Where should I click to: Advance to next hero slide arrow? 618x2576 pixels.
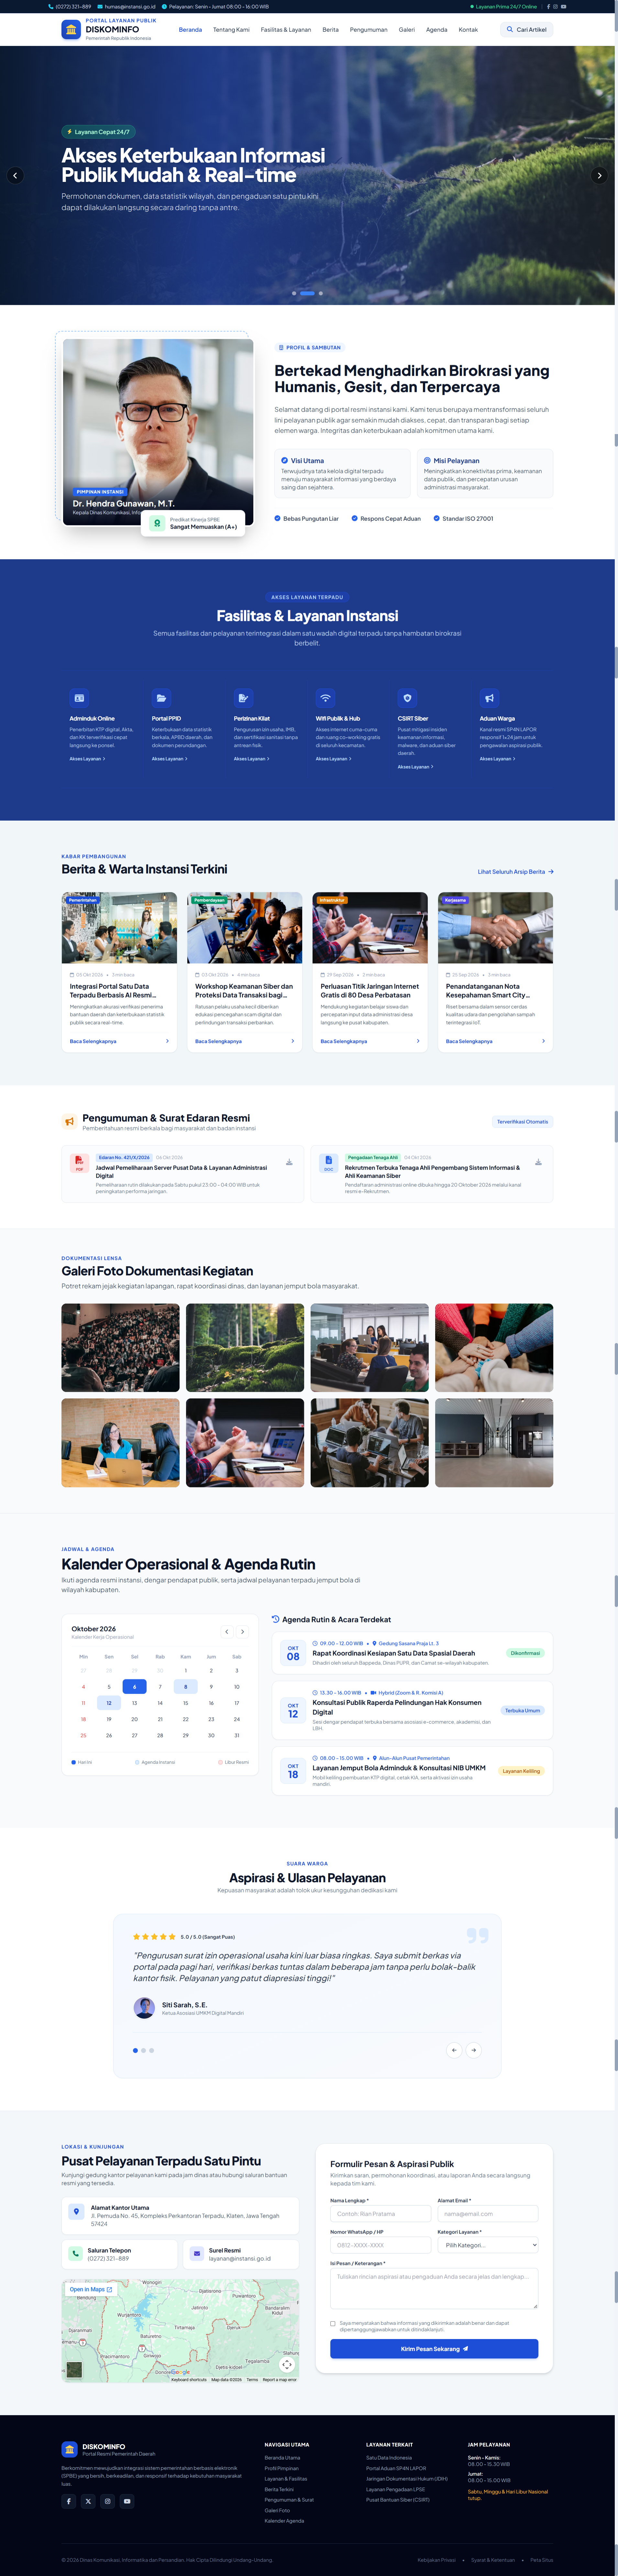[599, 175]
